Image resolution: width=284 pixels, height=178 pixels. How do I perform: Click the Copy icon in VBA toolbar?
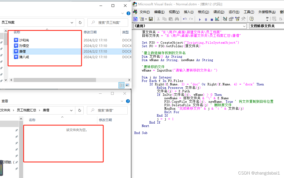164,19
